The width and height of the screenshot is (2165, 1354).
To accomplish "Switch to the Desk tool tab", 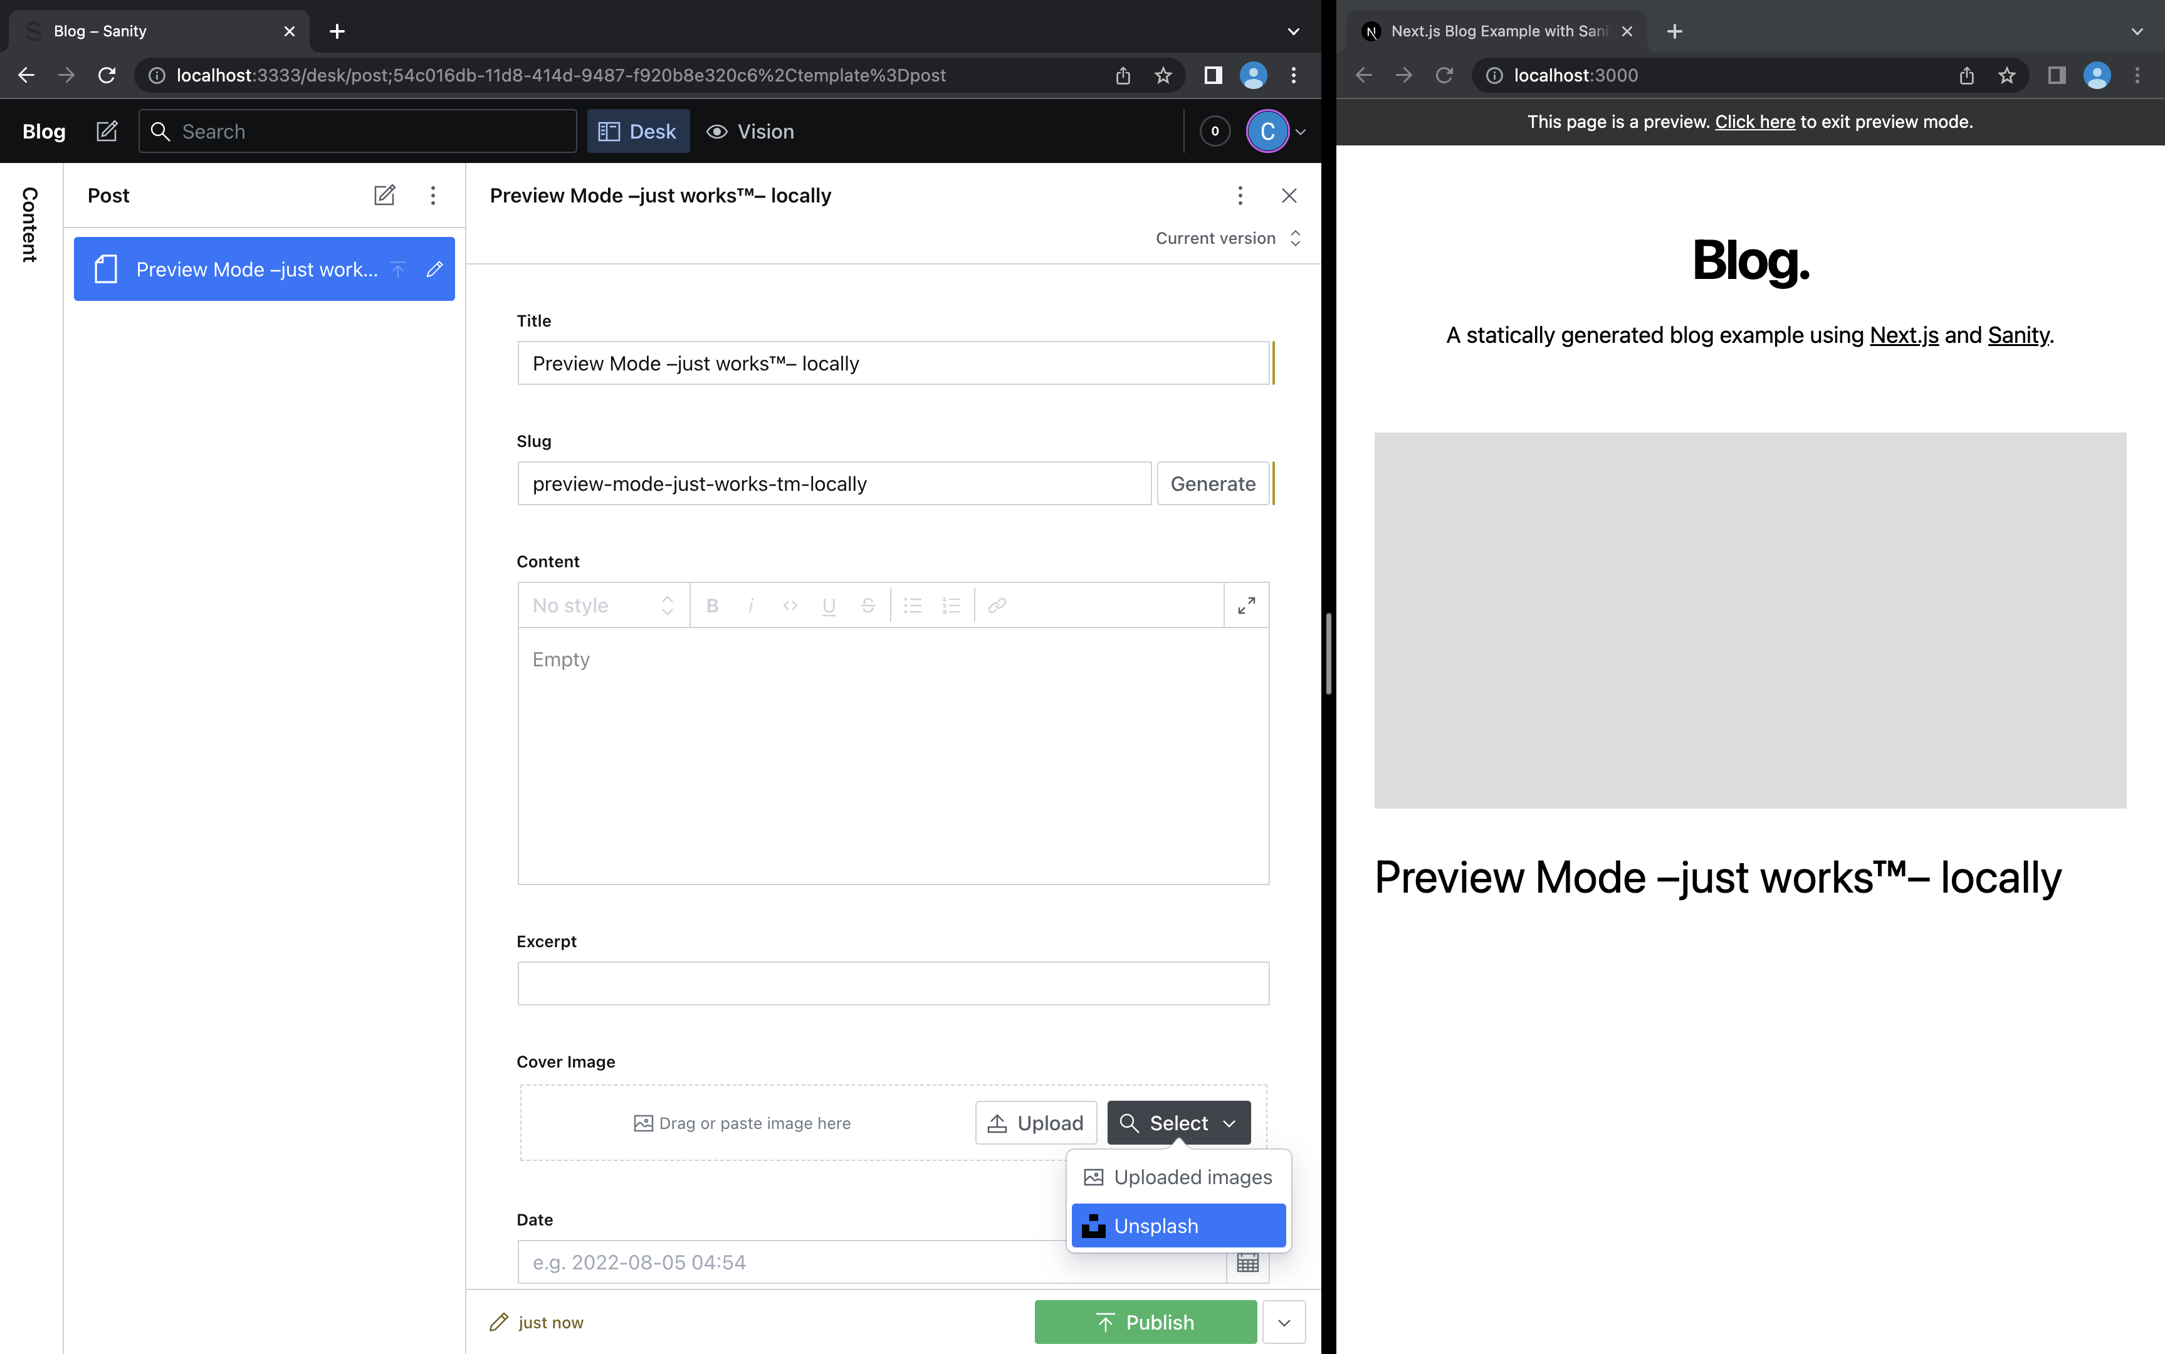I will (637, 132).
